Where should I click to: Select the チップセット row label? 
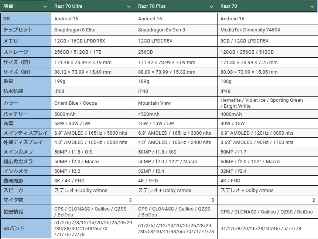tap(26, 30)
